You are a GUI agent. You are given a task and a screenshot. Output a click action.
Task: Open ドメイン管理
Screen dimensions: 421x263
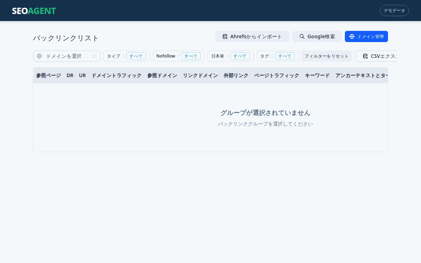(x=366, y=36)
